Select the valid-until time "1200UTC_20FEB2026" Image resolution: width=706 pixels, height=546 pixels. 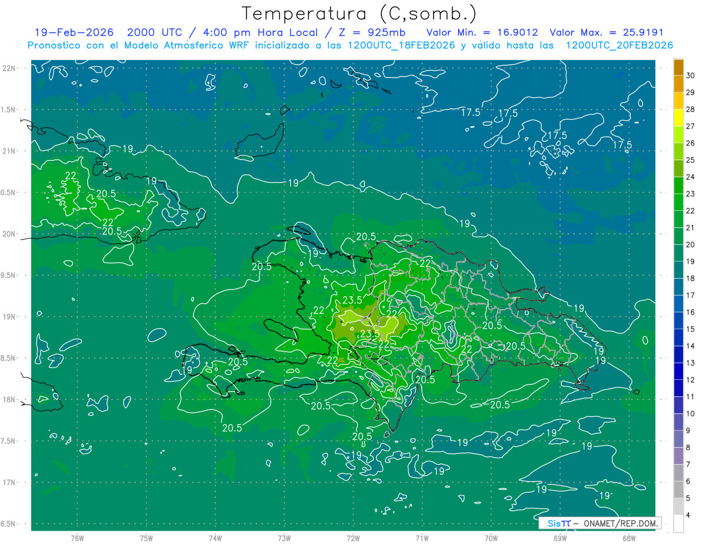[620, 45]
